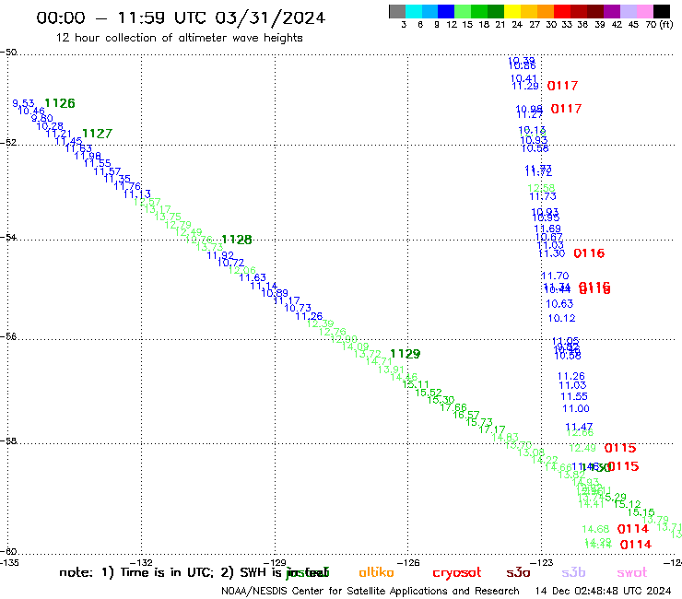682x599 pixels.
Task: Select the 's3b' satellite legend label
Action: (573, 572)
